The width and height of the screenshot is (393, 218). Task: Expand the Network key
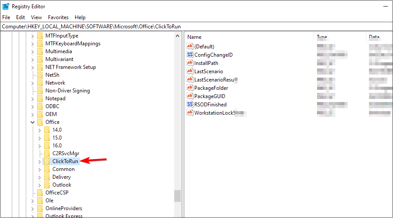click(x=32, y=83)
